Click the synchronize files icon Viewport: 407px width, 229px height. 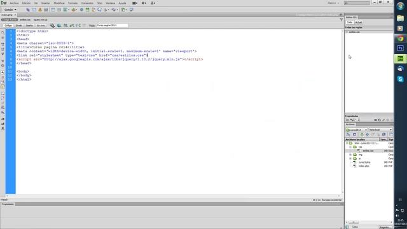pyautogui.click(x=384, y=134)
